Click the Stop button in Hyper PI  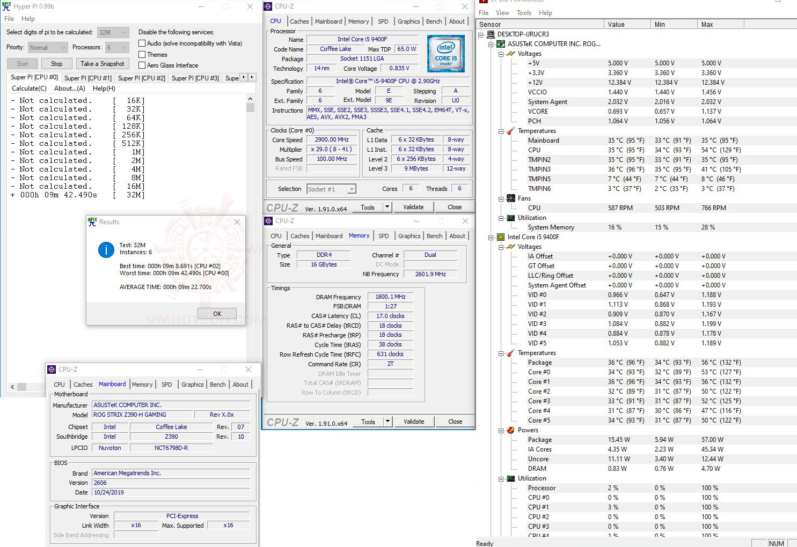click(56, 64)
